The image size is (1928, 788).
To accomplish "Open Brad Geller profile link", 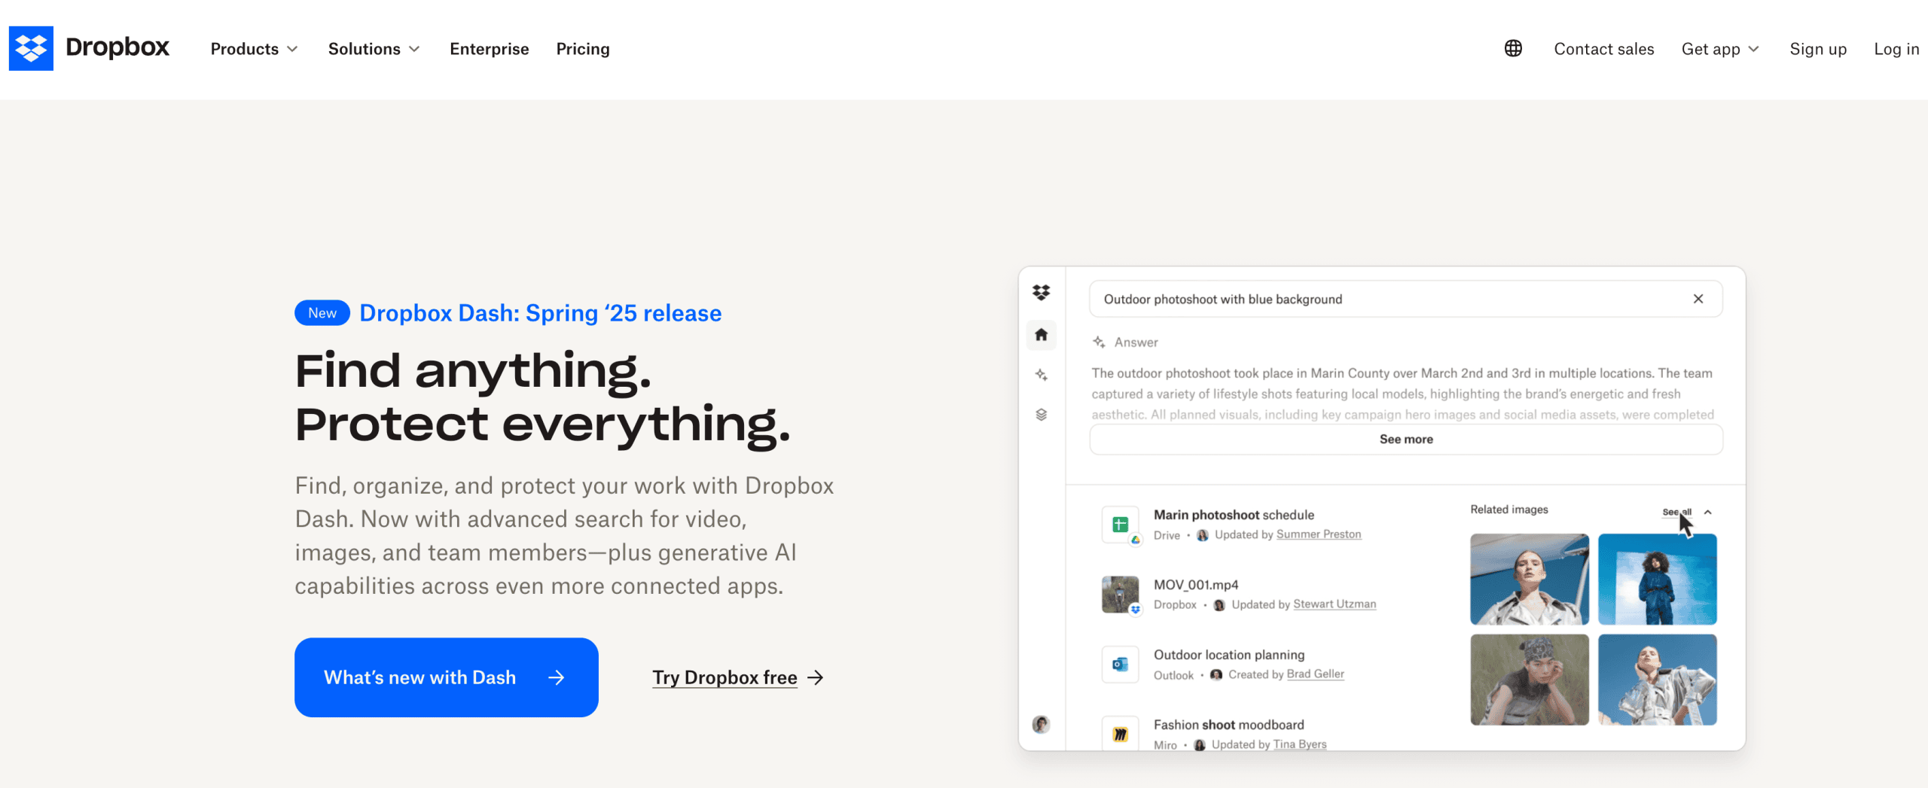I will (1315, 674).
